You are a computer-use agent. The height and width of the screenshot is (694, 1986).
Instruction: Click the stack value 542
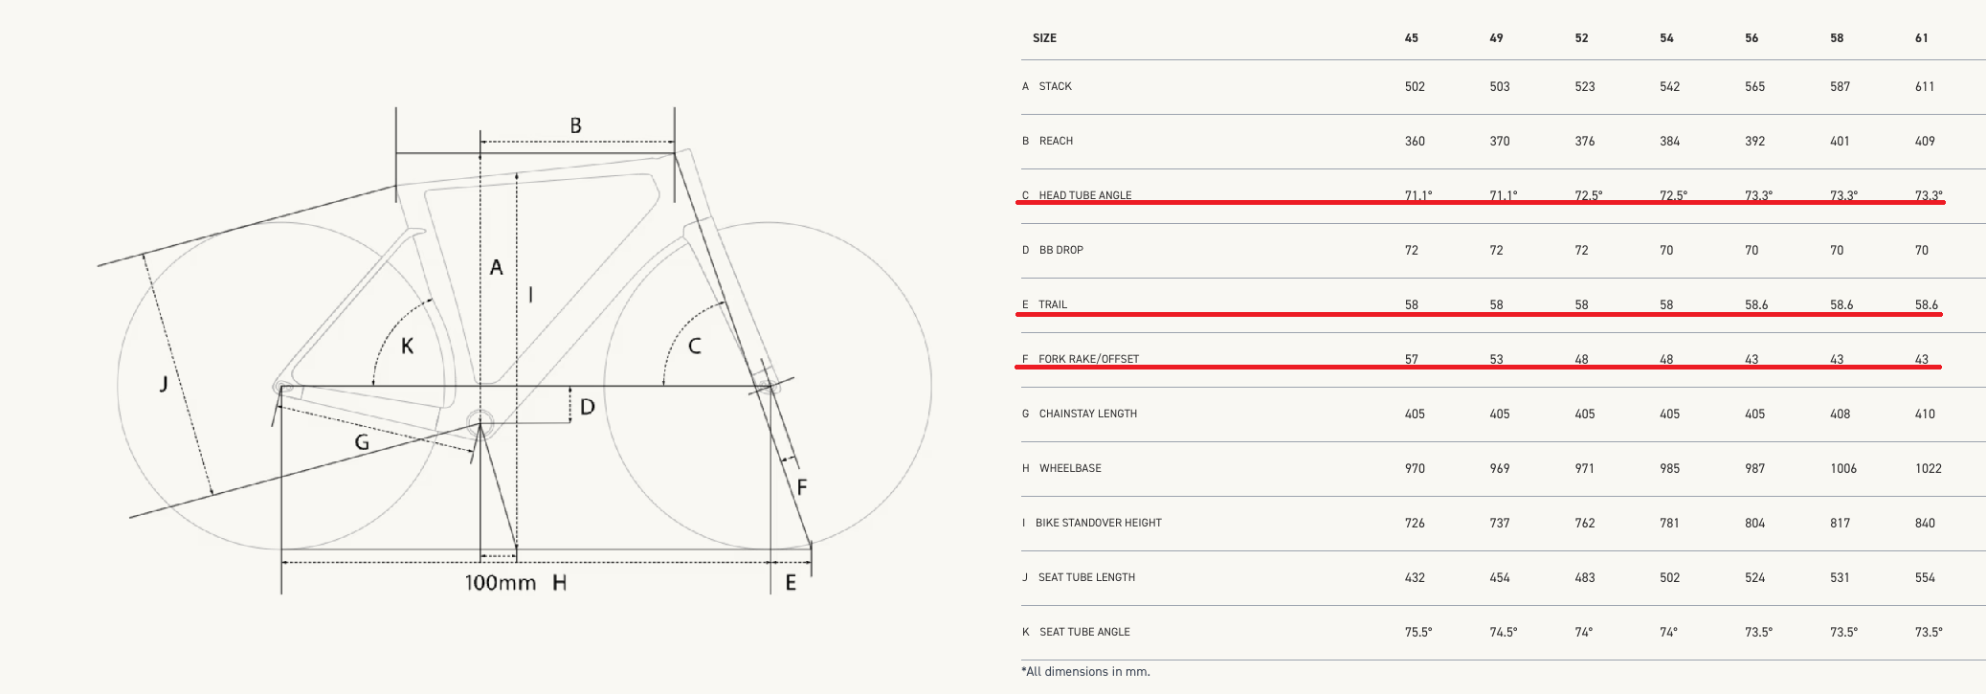[1669, 86]
